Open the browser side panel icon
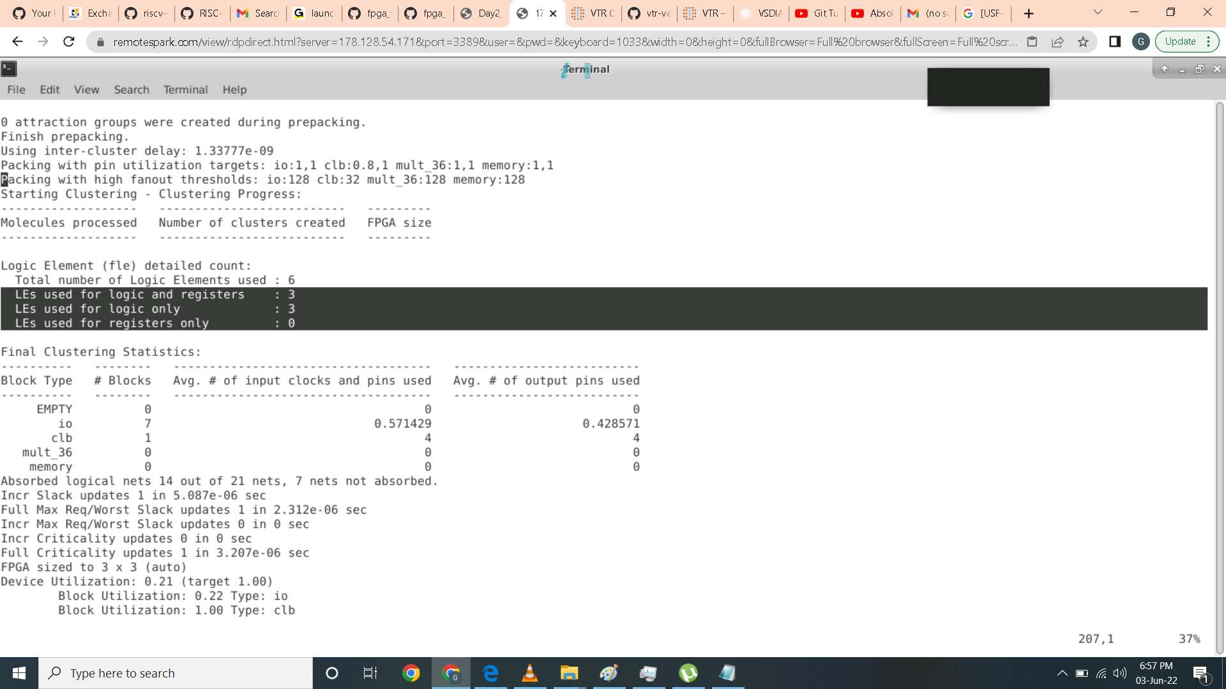The width and height of the screenshot is (1226, 689). 1115,41
